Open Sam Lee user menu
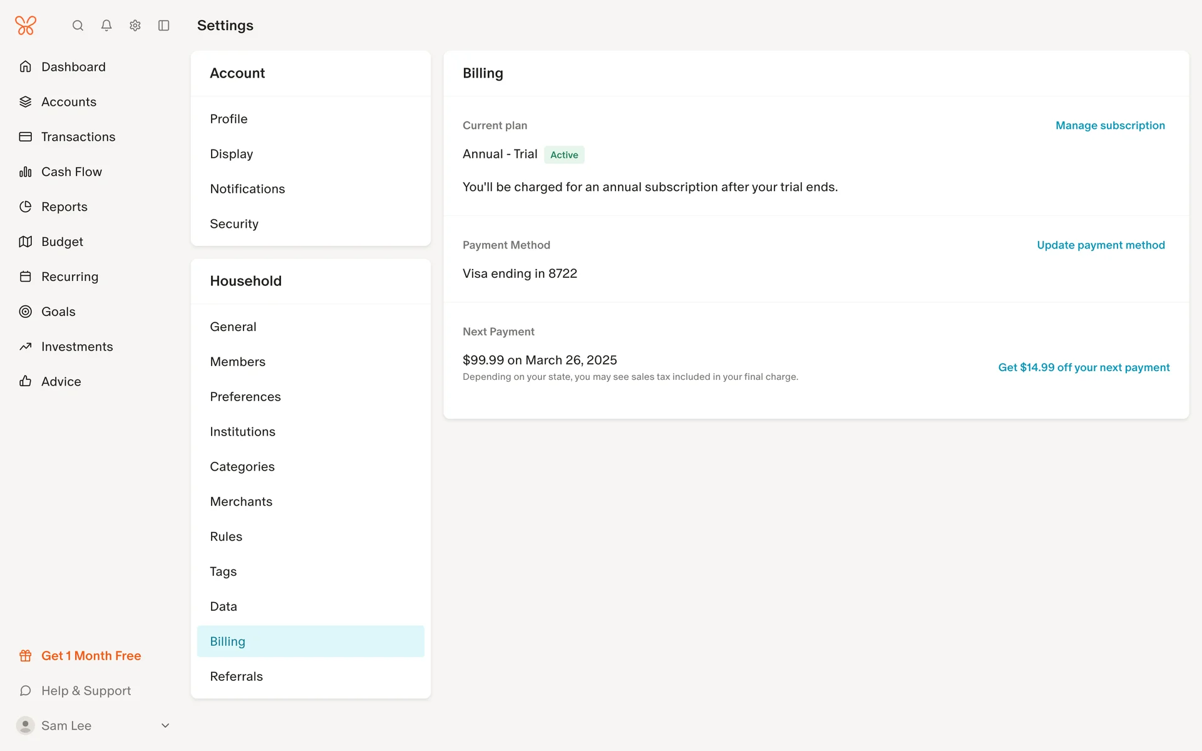The height and width of the screenshot is (751, 1202). [x=66, y=726]
